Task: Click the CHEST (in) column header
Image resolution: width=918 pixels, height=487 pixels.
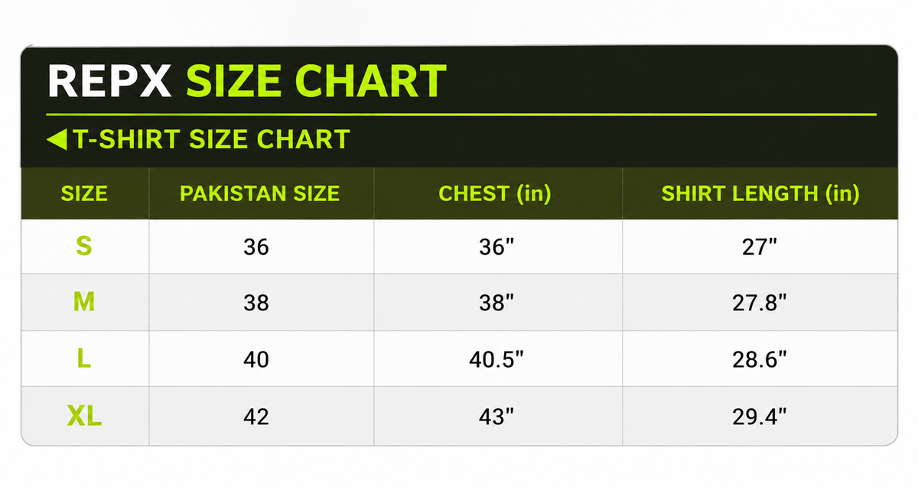Action: point(495,193)
